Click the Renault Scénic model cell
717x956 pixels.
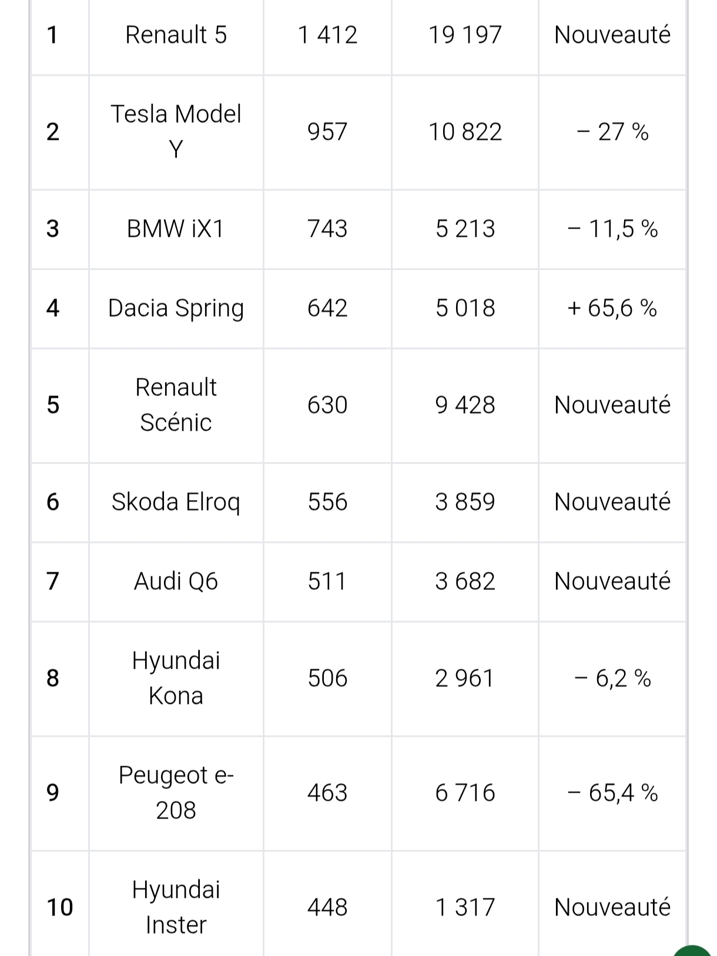pyautogui.click(x=176, y=405)
